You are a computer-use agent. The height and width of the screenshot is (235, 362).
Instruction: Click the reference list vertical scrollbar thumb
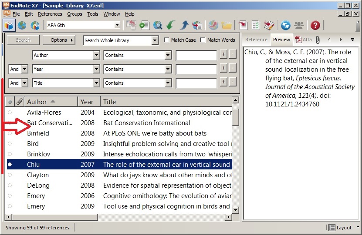click(x=236, y=117)
